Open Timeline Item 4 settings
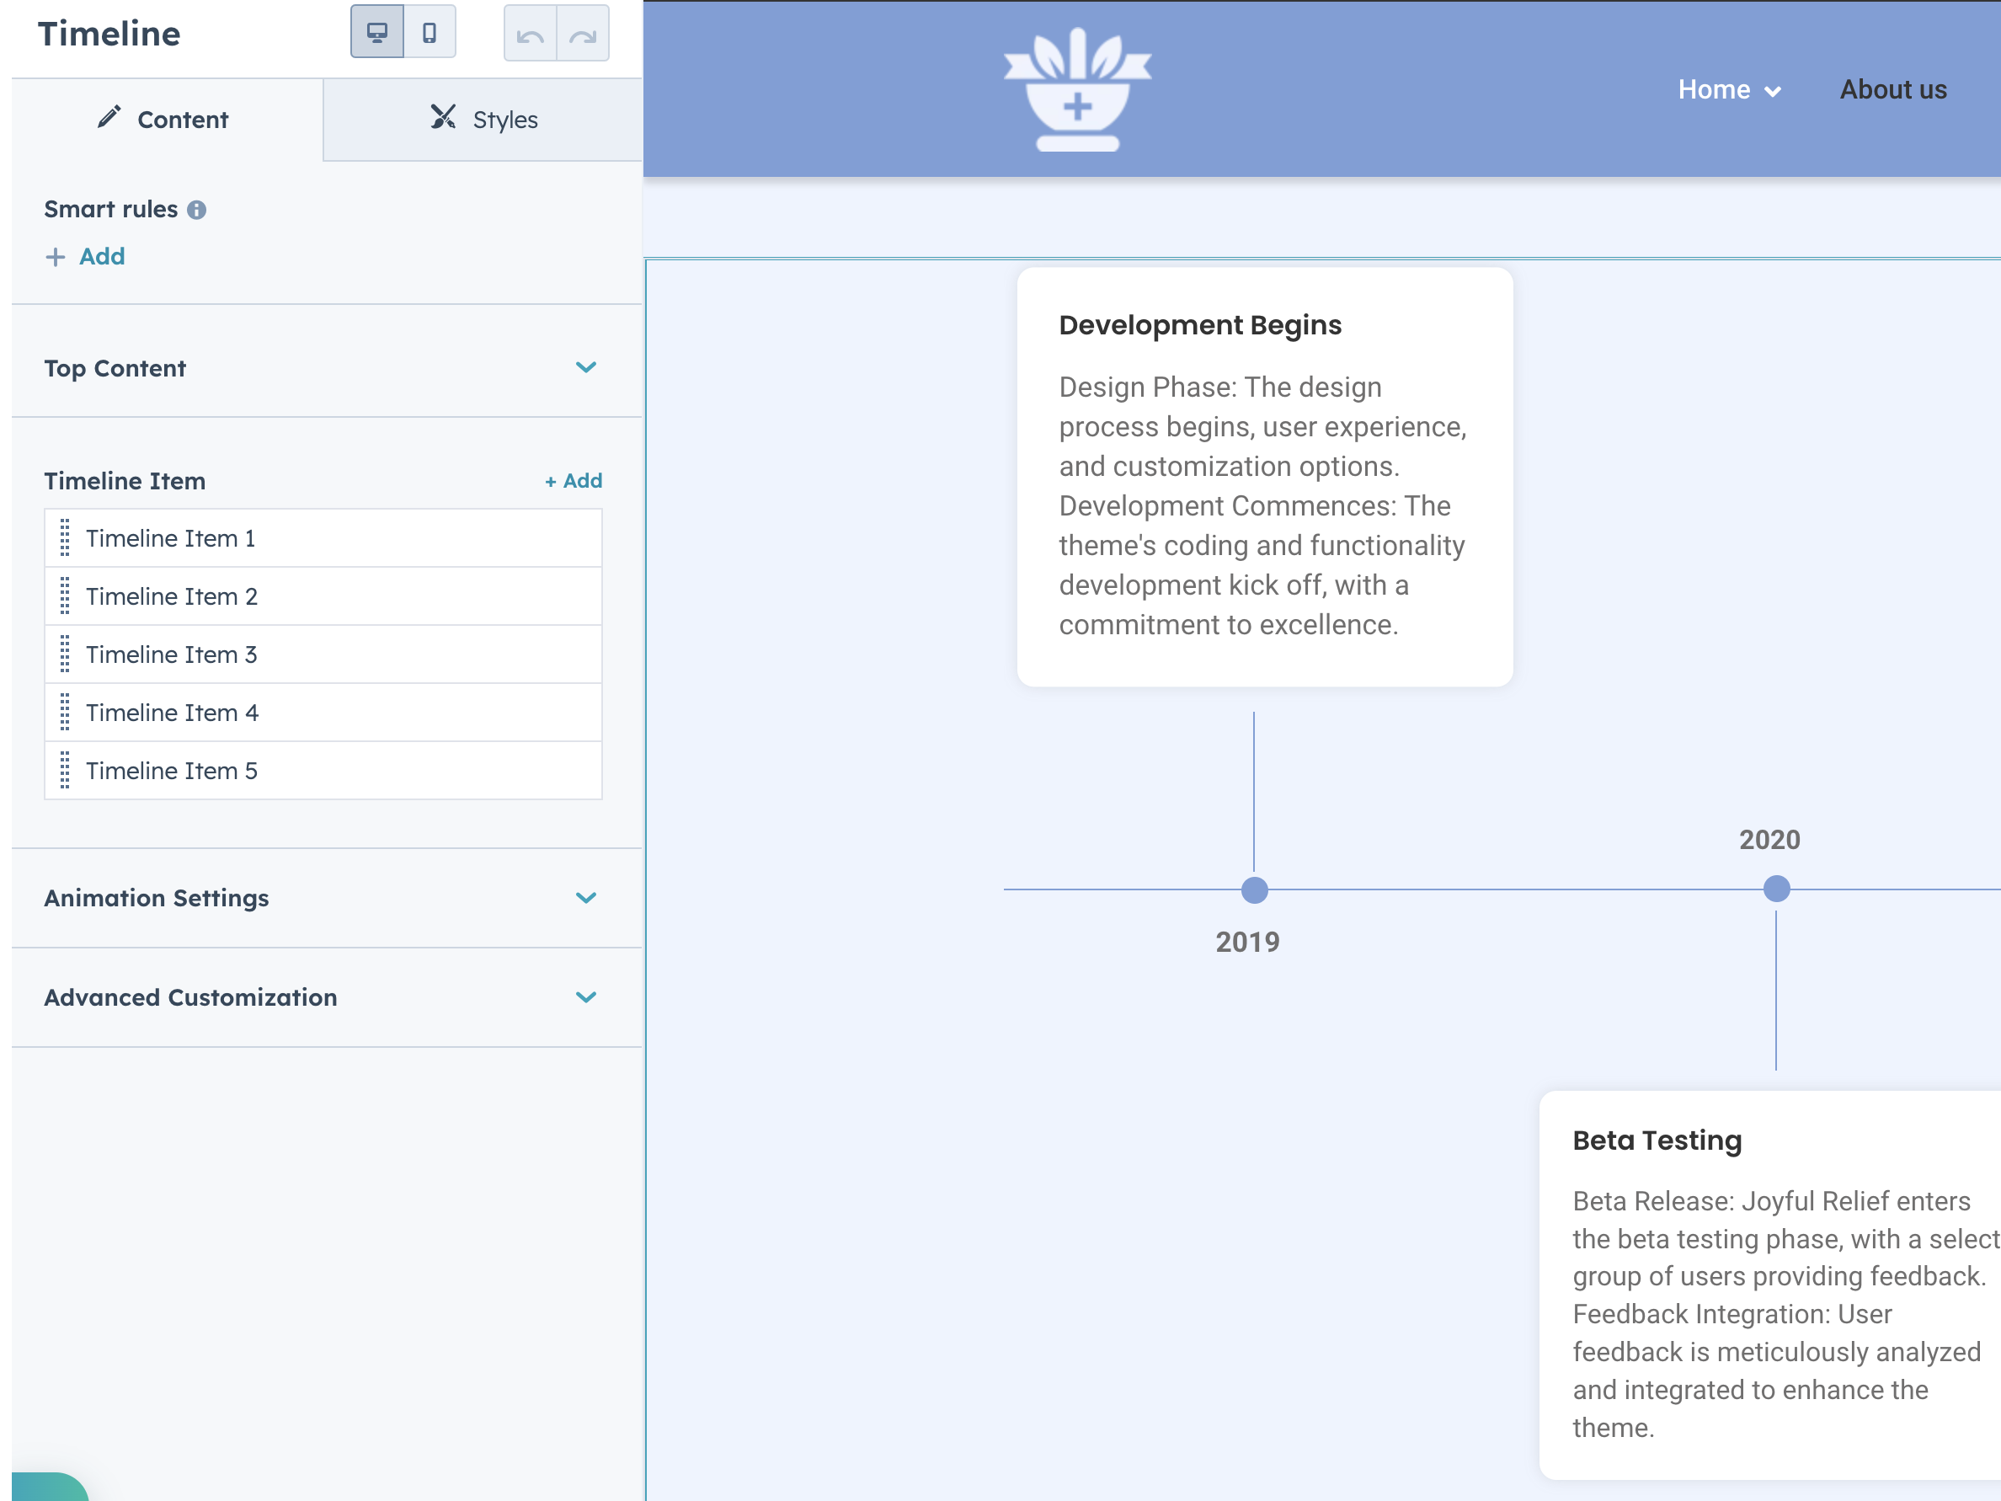 coord(172,713)
